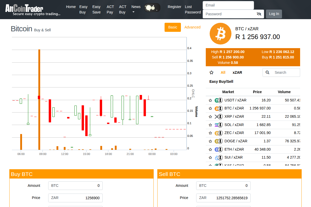Click the High R 1 257 200.00 value
The height and width of the screenshot is (207, 311).
(232, 52)
